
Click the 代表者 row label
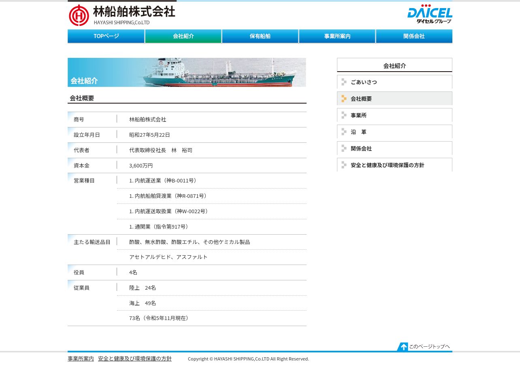(81, 150)
